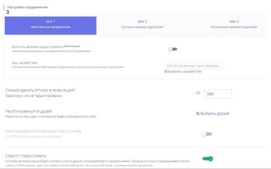The width and height of the screenshot is (271, 169).
Task: Go to the "Шаг 3" tab
Action: [x=234, y=21]
